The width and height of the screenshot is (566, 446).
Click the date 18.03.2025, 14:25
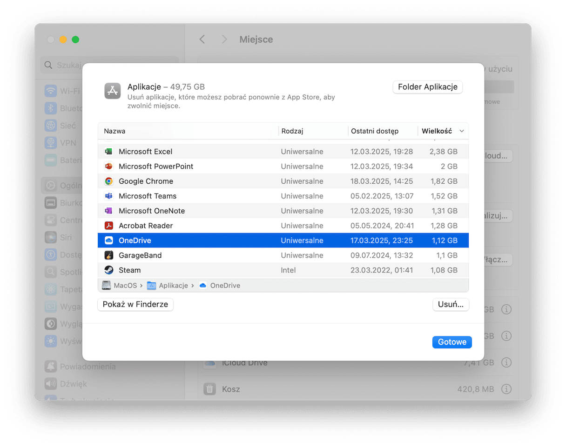click(x=382, y=181)
